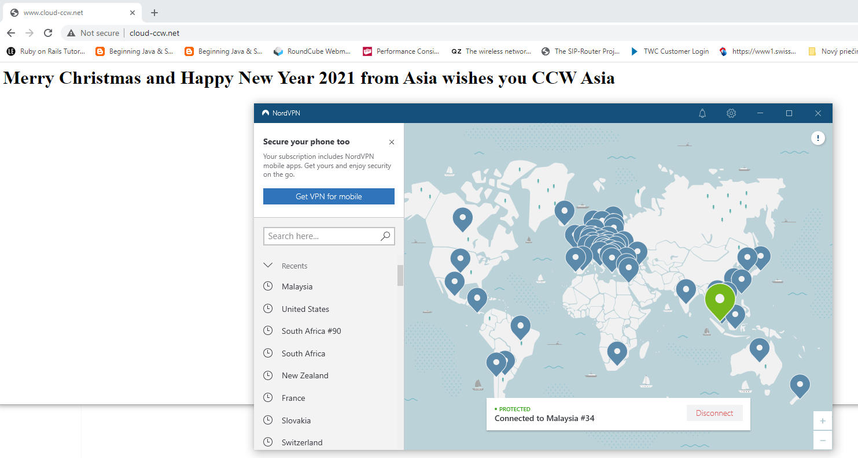Open TWC Customer Login bookmark
This screenshot has height=458, width=858.
(669, 51)
